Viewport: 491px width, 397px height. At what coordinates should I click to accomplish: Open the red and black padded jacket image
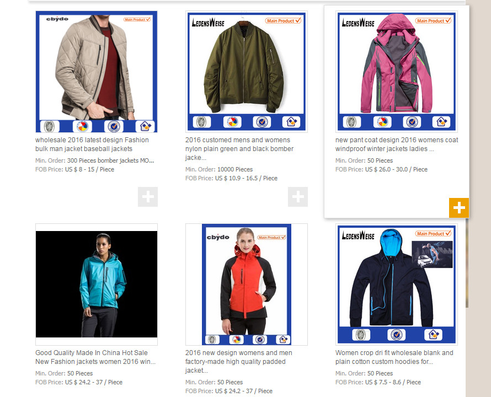247,285
